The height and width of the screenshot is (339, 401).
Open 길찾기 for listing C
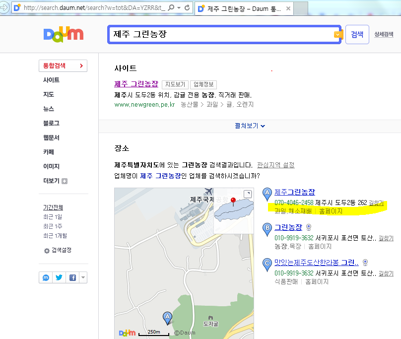tap(386, 273)
